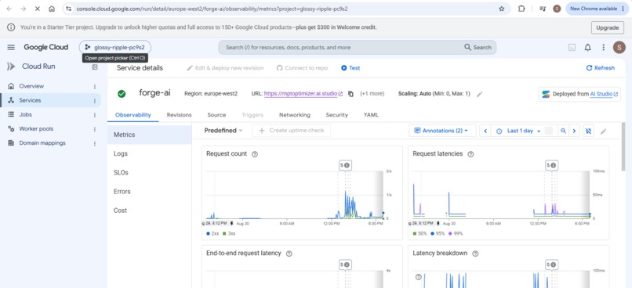This screenshot has width=632, height=288.
Task: Edit scaling settings pencil icon
Action: [479, 94]
